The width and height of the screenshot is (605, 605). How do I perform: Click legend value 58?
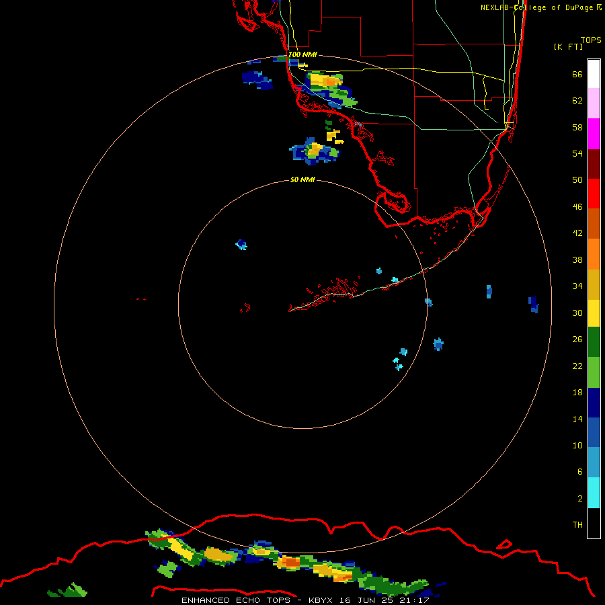(x=577, y=127)
